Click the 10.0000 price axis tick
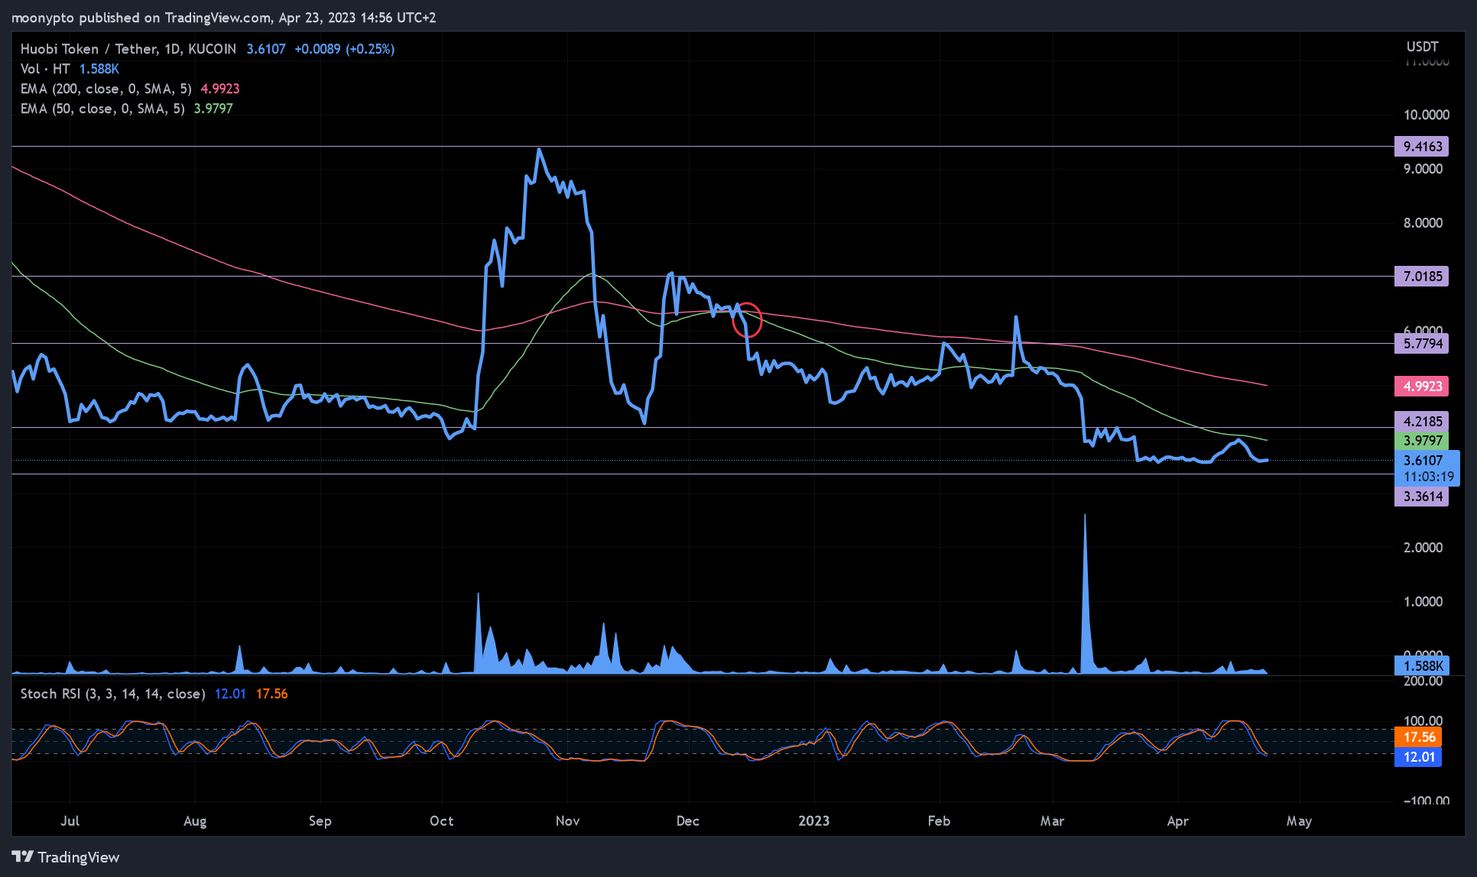 [1426, 115]
